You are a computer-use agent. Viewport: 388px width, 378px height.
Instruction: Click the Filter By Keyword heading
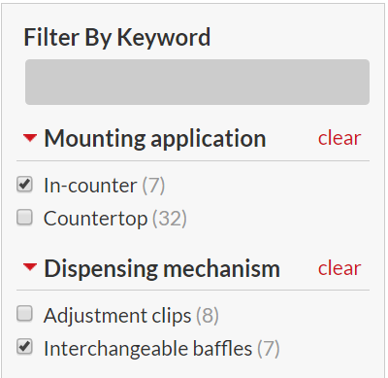click(117, 38)
